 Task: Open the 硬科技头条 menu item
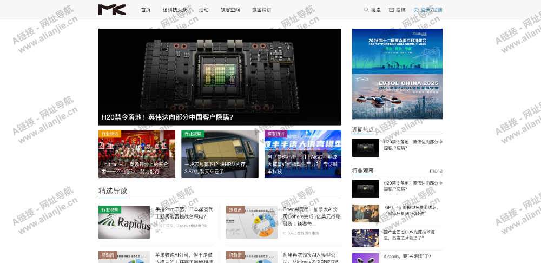[175, 10]
